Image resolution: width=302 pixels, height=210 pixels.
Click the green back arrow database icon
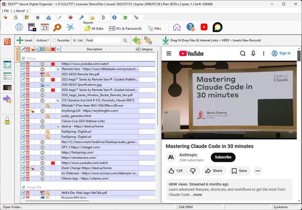pyautogui.click(x=136, y=40)
